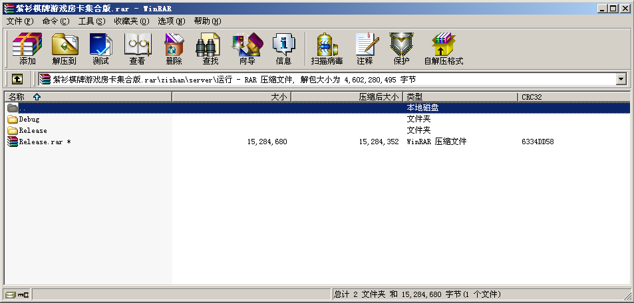Open the Options (选项) menu

click(172, 21)
